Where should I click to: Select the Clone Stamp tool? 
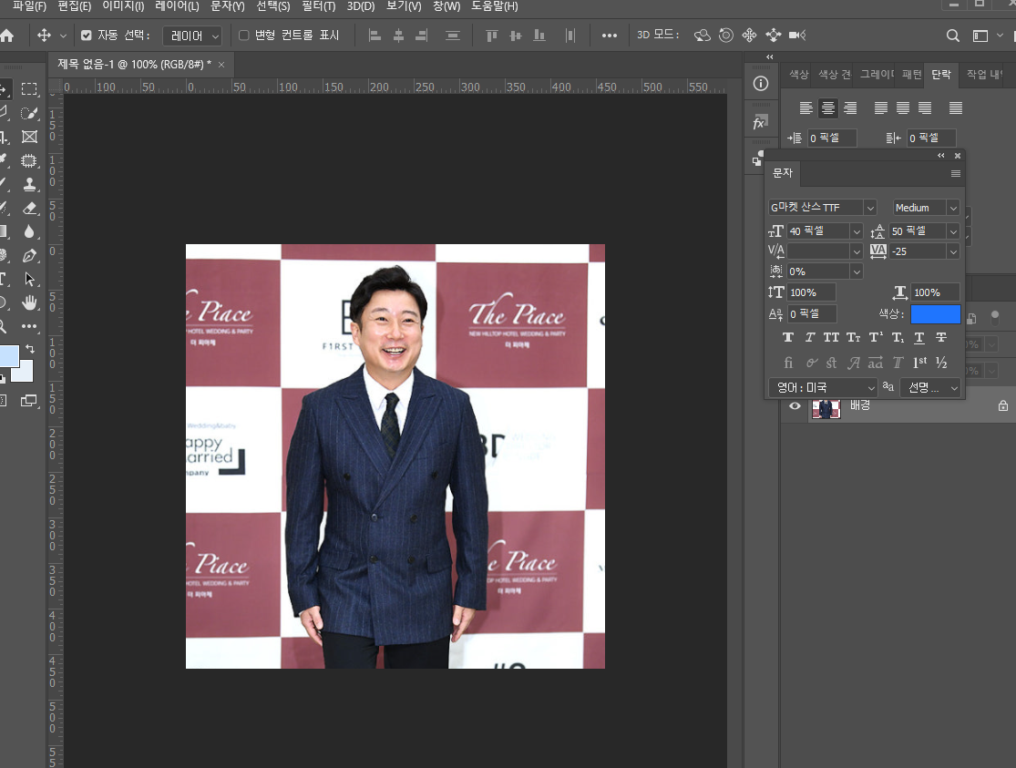point(29,184)
